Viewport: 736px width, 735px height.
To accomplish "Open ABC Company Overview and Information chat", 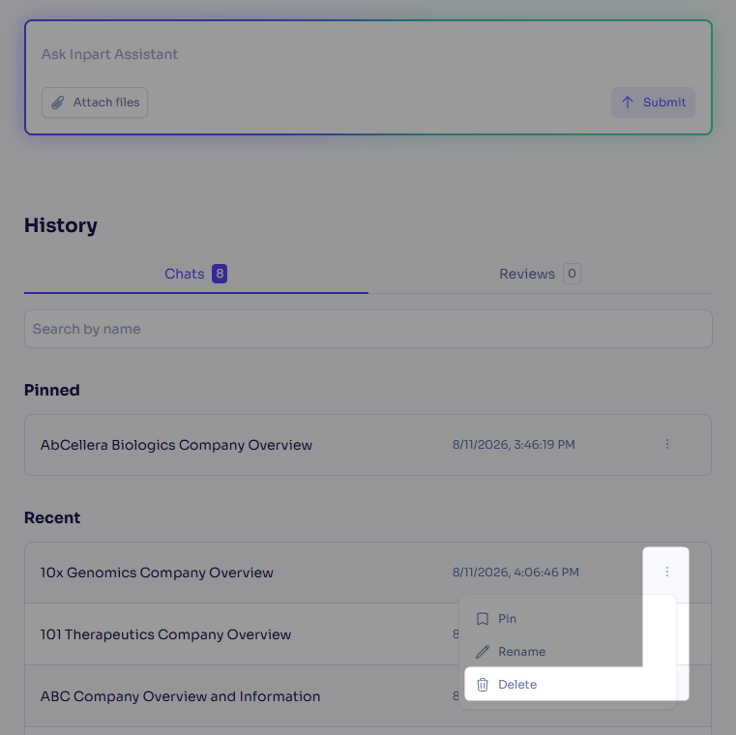I will point(180,696).
